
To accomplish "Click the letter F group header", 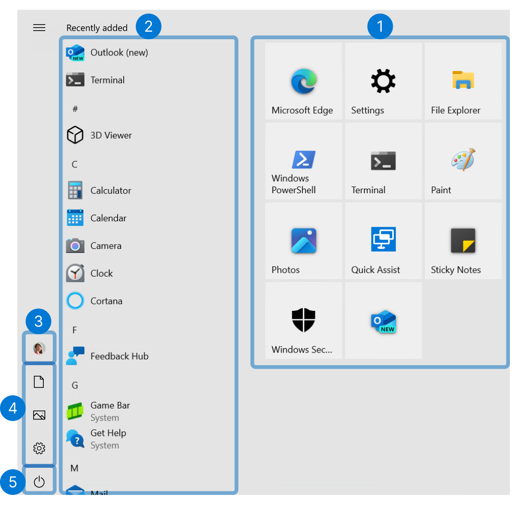I will point(74,330).
